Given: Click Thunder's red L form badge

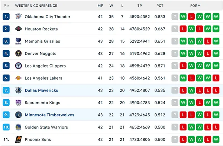Looking at the screenshot, I should click(x=191, y=17).
